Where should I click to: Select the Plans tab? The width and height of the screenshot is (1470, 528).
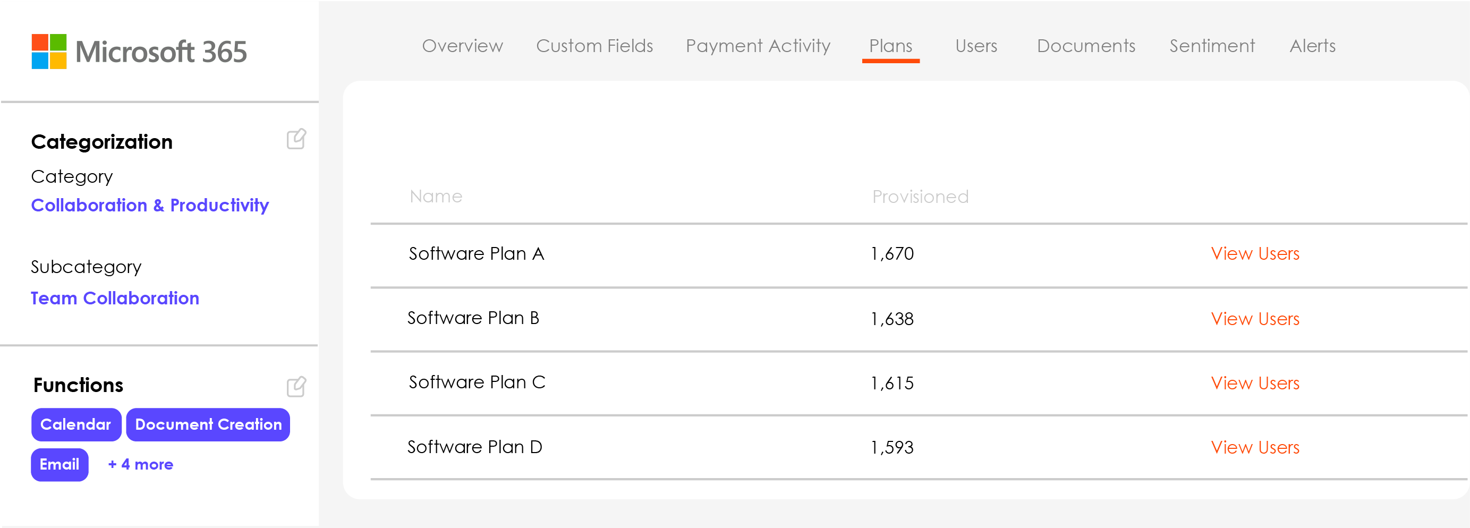pyautogui.click(x=891, y=46)
